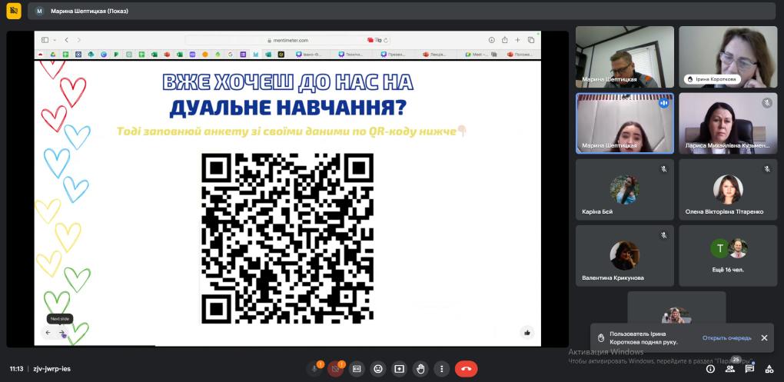784x382 pixels.
Task: Click the "Марина Шептицкая (Показ)" presenter label
Action: click(x=89, y=11)
